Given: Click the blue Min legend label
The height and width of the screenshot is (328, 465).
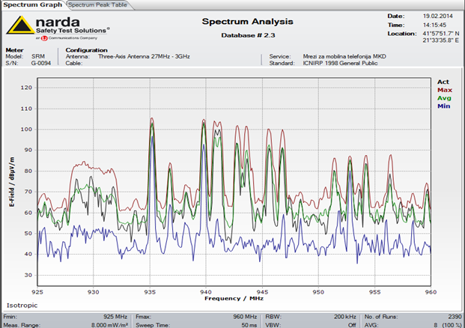Looking at the screenshot, I should [x=443, y=106].
